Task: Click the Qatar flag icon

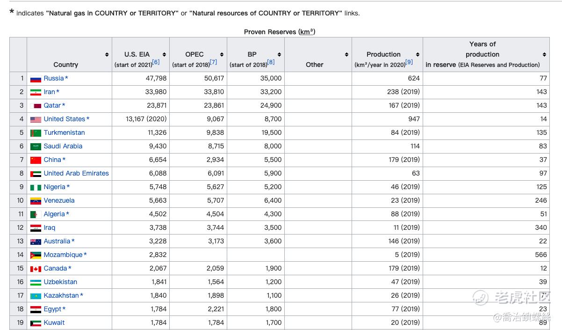Action: tap(36, 106)
